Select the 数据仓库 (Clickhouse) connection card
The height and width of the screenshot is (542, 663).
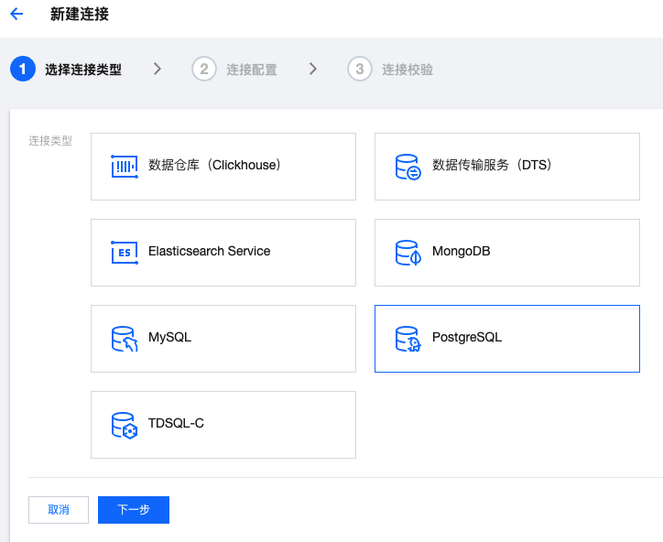click(x=223, y=167)
